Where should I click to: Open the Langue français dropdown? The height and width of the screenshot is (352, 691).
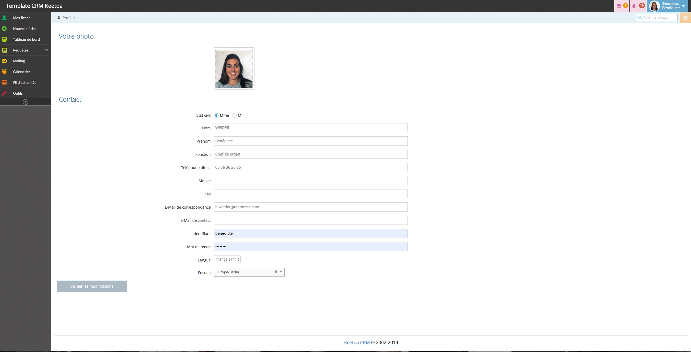tap(227, 259)
